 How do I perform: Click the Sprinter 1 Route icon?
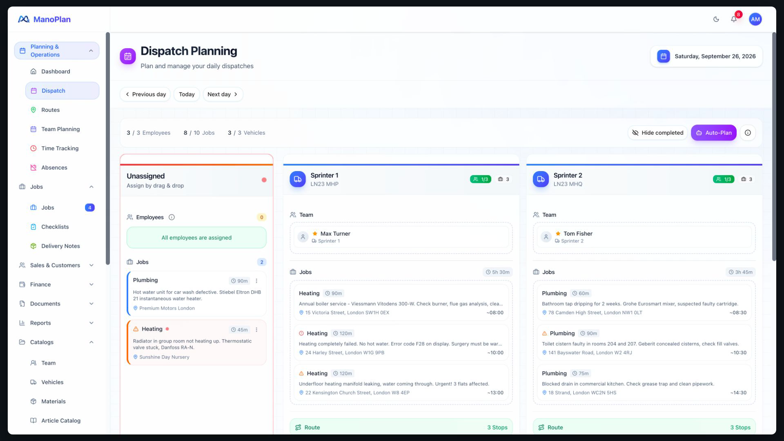coord(298,428)
